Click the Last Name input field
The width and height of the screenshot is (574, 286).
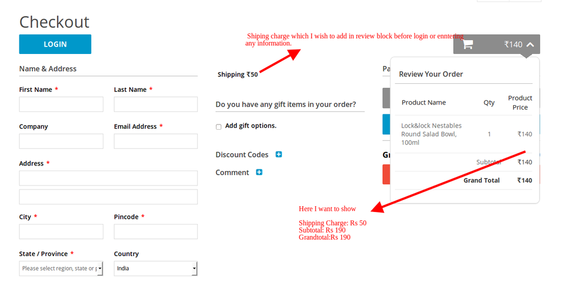pos(155,105)
